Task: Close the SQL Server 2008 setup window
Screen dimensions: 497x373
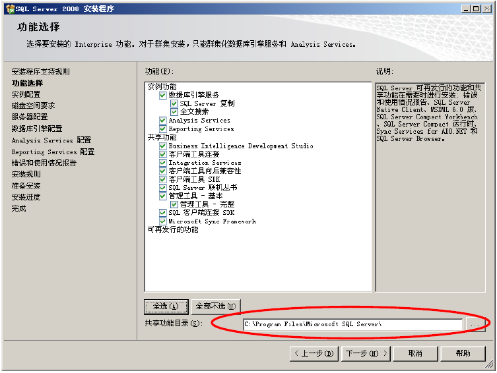Action: [487, 9]
